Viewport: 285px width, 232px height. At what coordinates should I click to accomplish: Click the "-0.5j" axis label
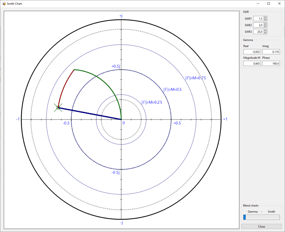[x=116, y=172]
